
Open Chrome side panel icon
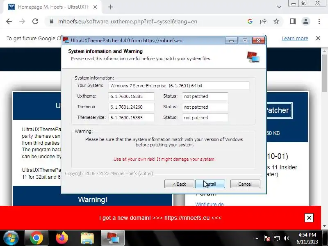coord(293,21)
